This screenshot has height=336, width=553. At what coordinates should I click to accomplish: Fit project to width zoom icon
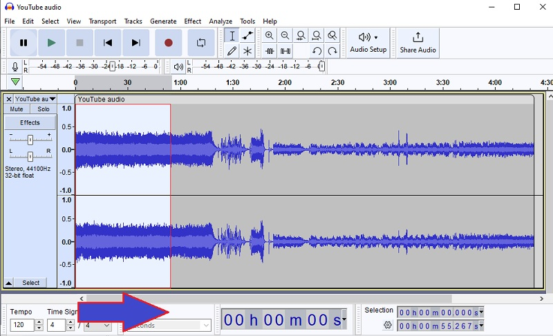[317, 35]
